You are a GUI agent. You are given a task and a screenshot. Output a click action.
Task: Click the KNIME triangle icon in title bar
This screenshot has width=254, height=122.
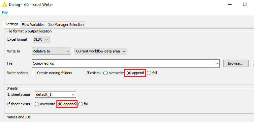click(5, 4)
